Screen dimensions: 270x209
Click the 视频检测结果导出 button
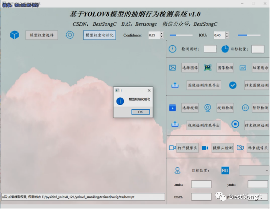[x=204, y=125]
